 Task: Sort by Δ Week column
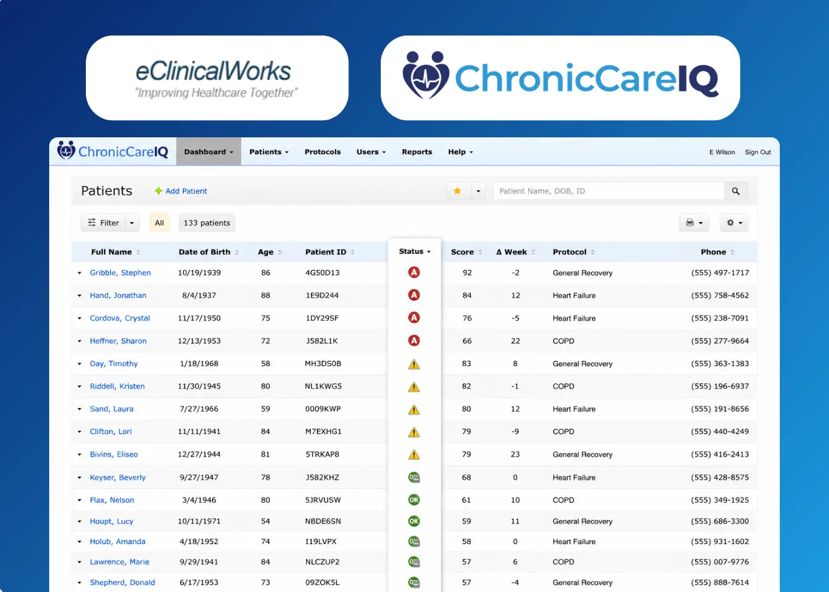516,252
